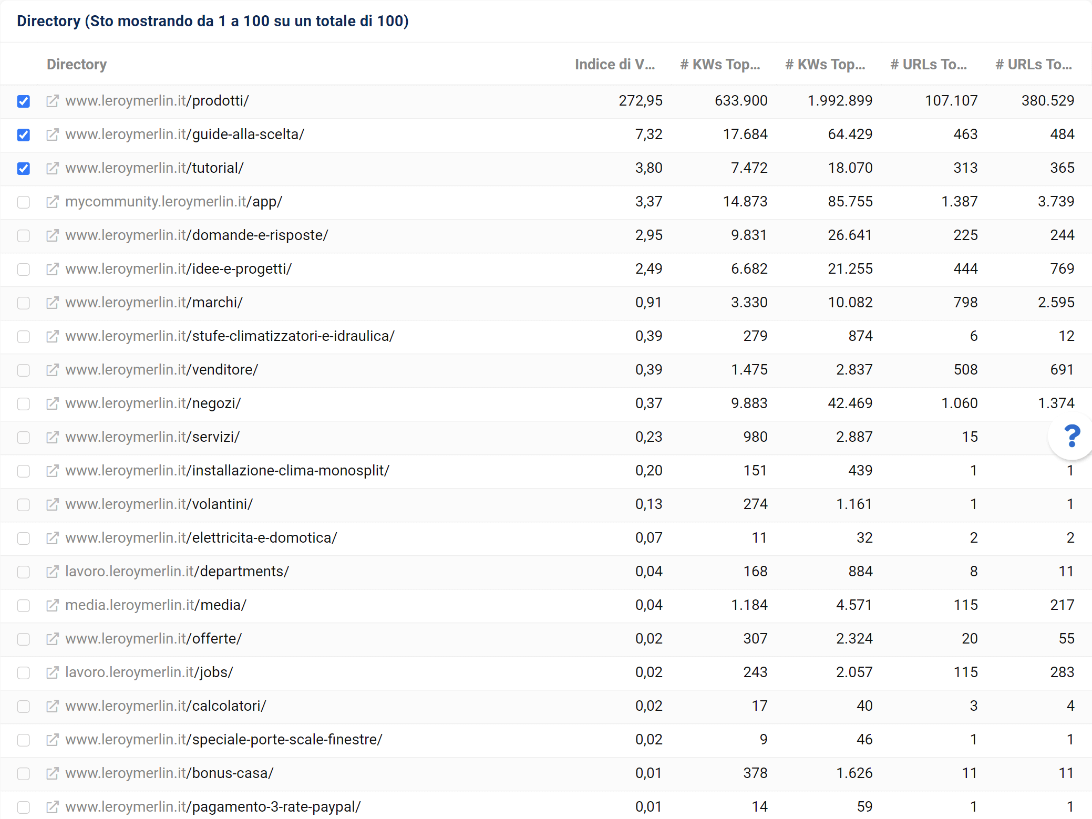The width and height of the screenshot is (1092, 819).
Task: Uncheck the /prodotti/ directory checkbox
Action: tap(23, 101)
